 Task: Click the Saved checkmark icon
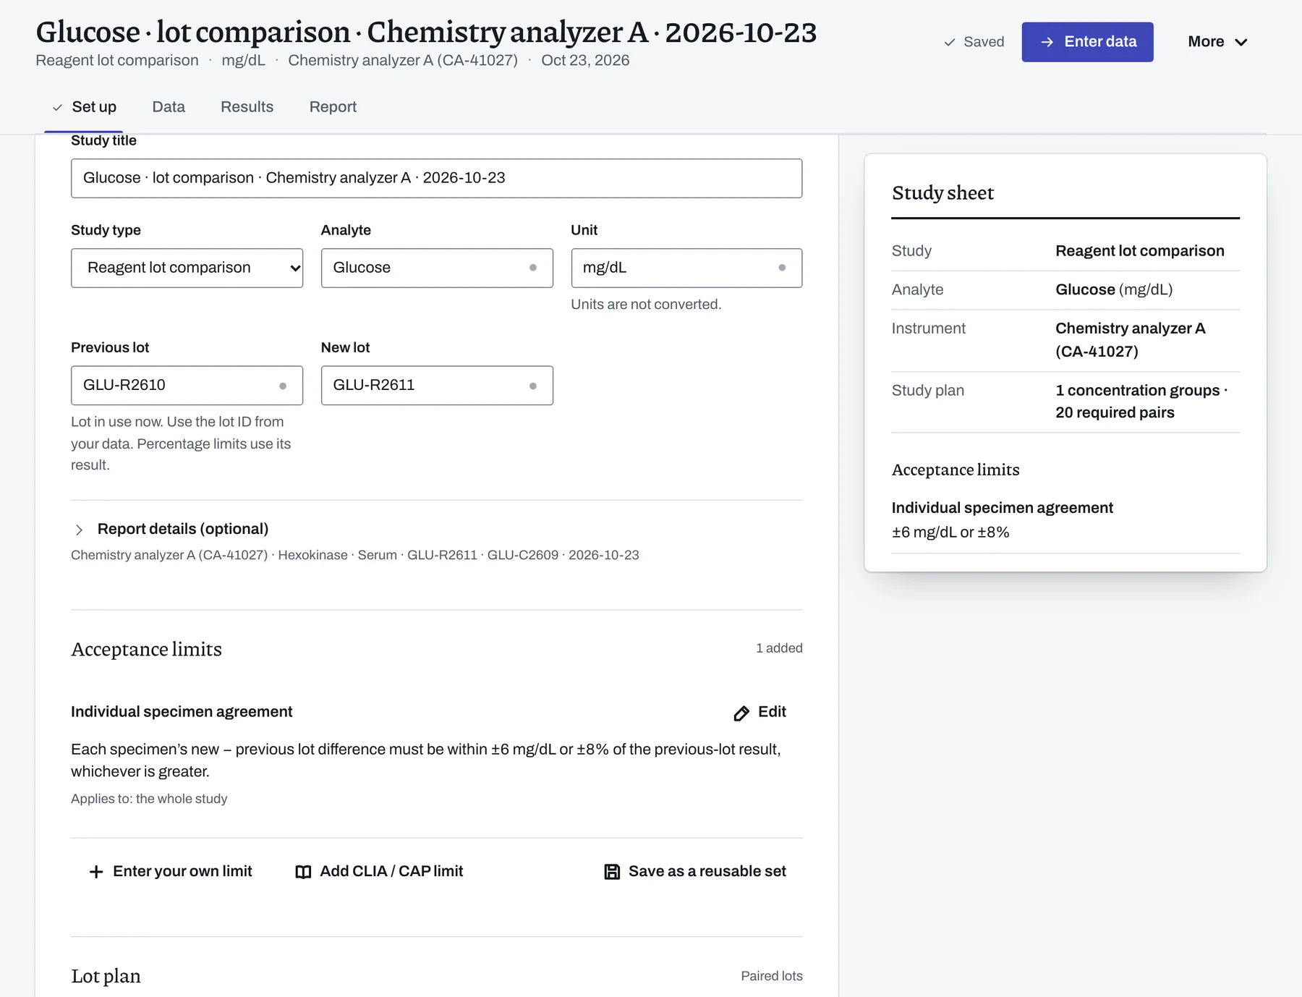pyautogui.click(x=950, y=42)
